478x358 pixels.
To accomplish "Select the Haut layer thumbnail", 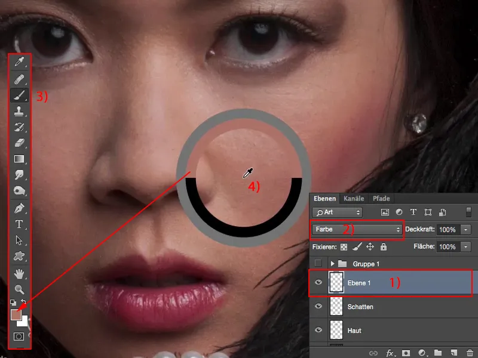I will point(336,330).
